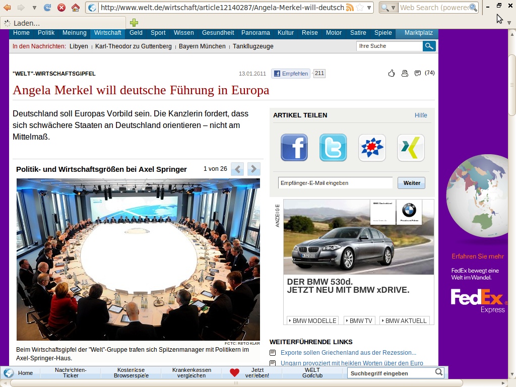Open the Politik section

click(46, 33)
